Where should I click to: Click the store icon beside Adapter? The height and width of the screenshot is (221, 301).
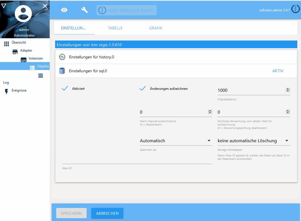15,52
